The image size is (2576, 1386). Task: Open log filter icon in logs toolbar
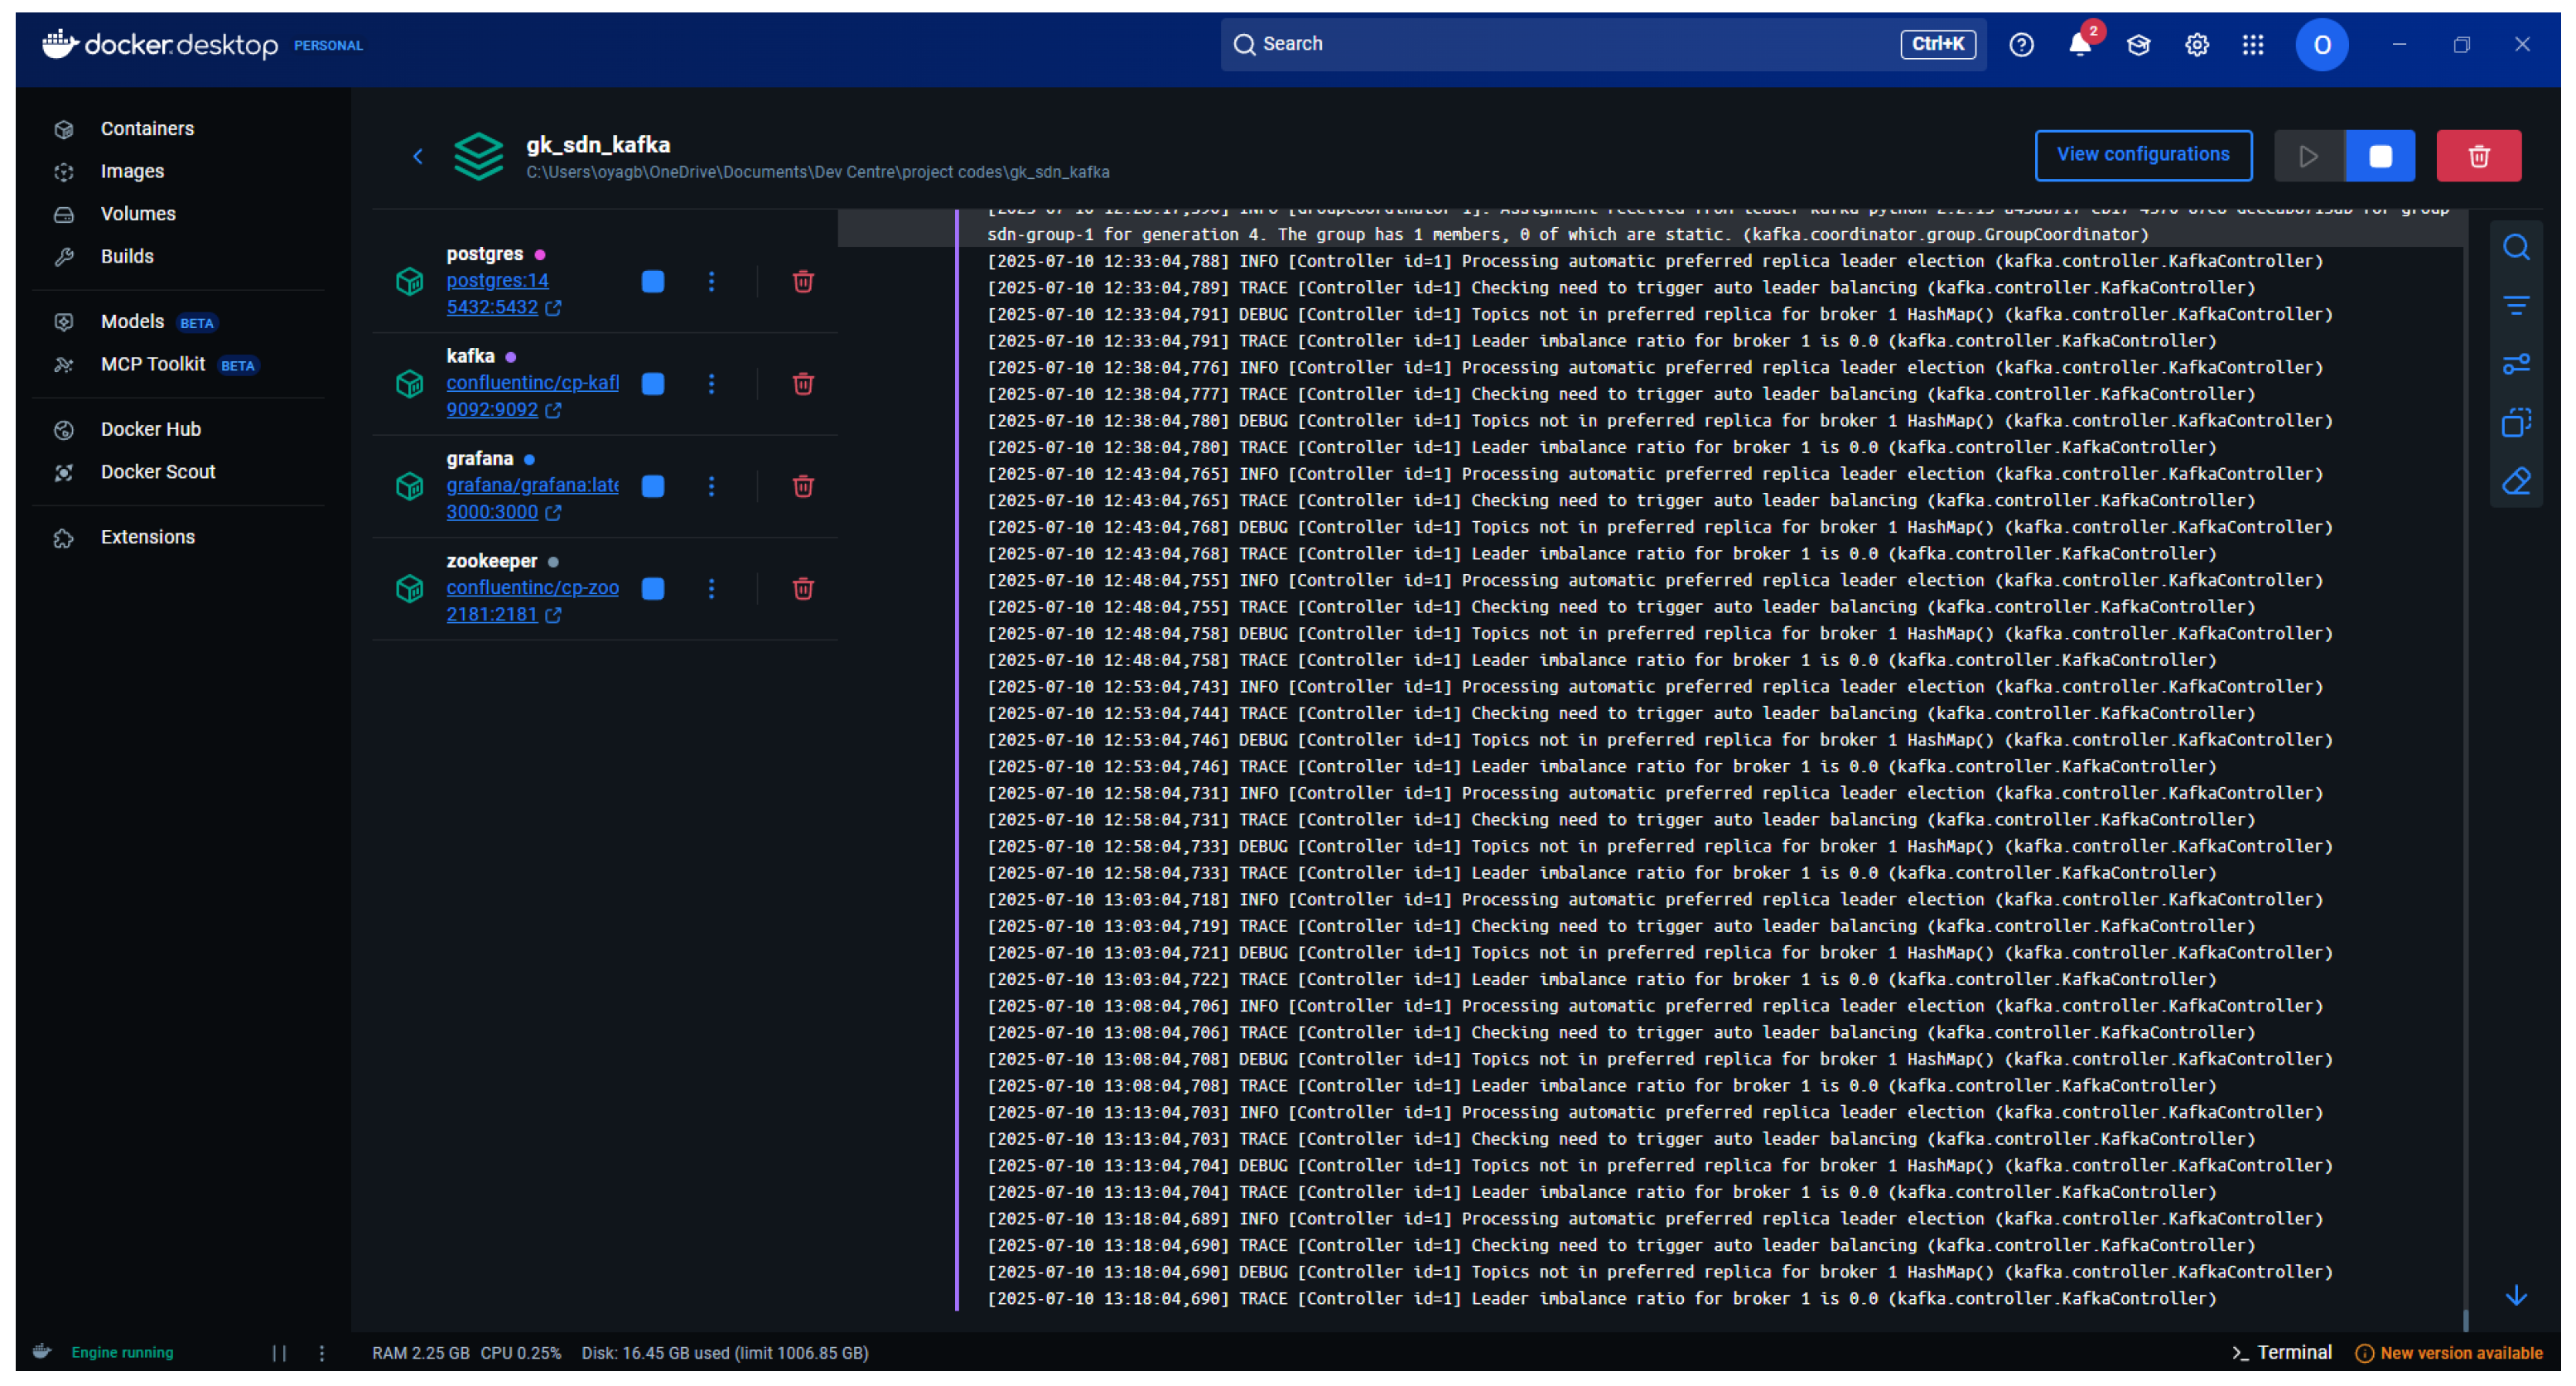(2516, 306)
